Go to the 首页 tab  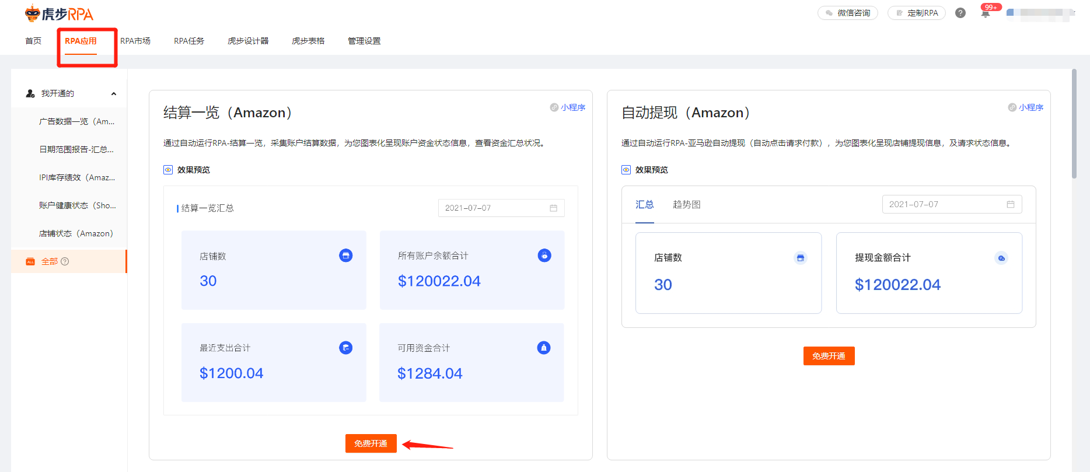pos(33,41)
